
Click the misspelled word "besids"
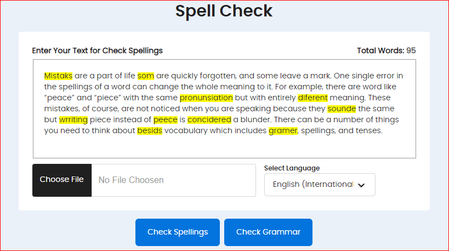[x=149, y=130]
